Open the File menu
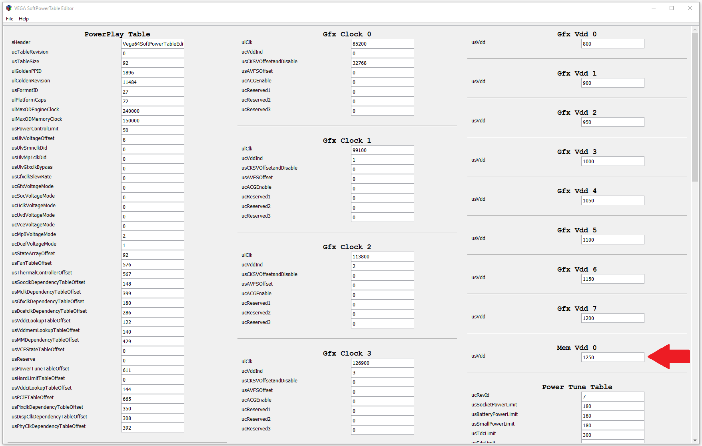Viewport: 702px width, 446px height. (x=10, y=19)
